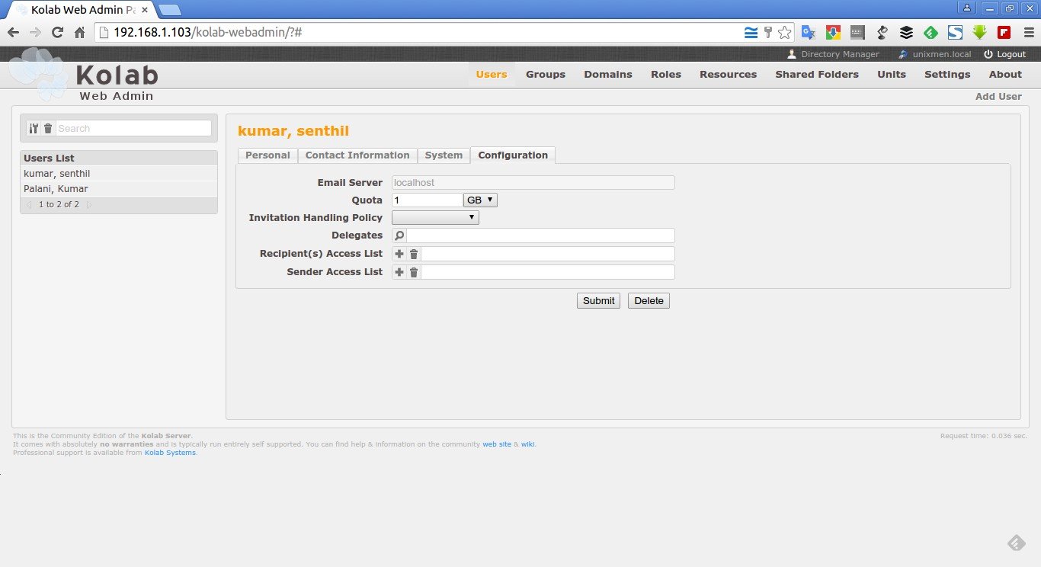Viewport: 1041px width, 567px height.
Task: Open the desk lamp extension icon
Action: [882, 33]
